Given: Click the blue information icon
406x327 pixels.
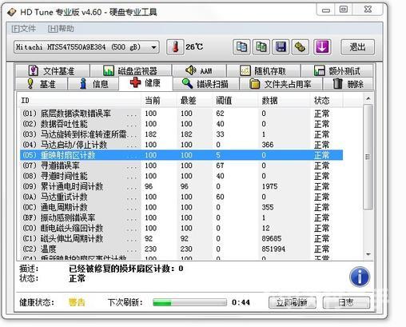Looking at the screenshot, I should click(x=360, y=277).
